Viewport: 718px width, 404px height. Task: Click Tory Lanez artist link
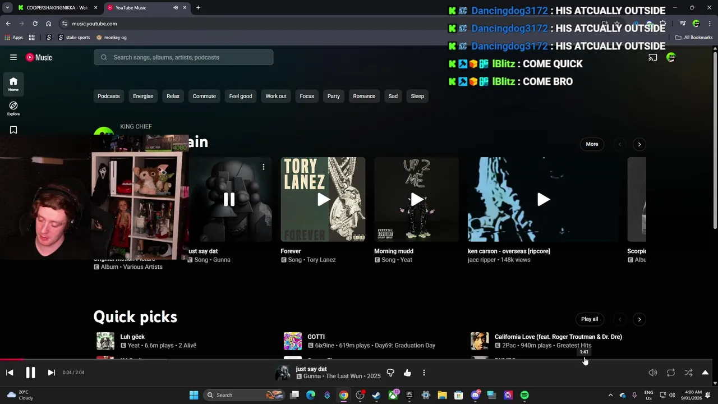(321, 260)
